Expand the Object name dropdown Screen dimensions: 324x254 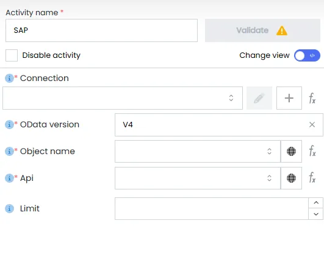(x=198, y=151)
